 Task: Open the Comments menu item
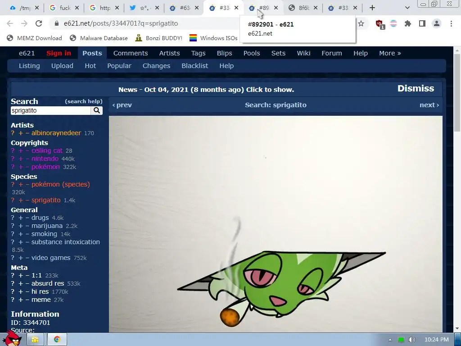click(131, 53)
